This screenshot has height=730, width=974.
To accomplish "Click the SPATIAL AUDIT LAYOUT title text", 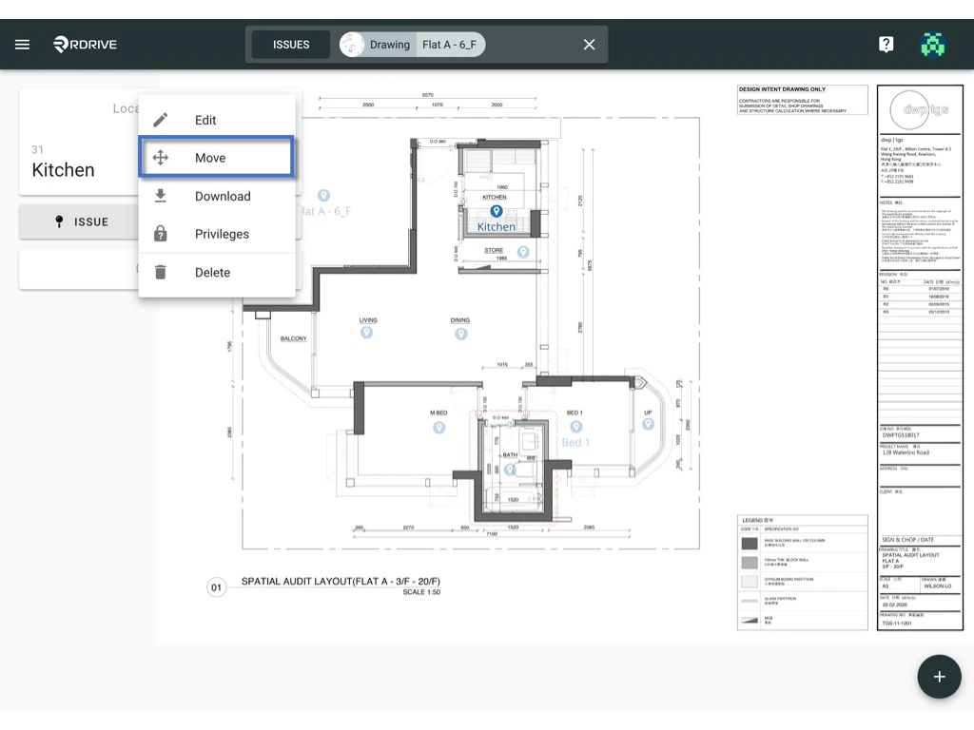I will (341, 582).
